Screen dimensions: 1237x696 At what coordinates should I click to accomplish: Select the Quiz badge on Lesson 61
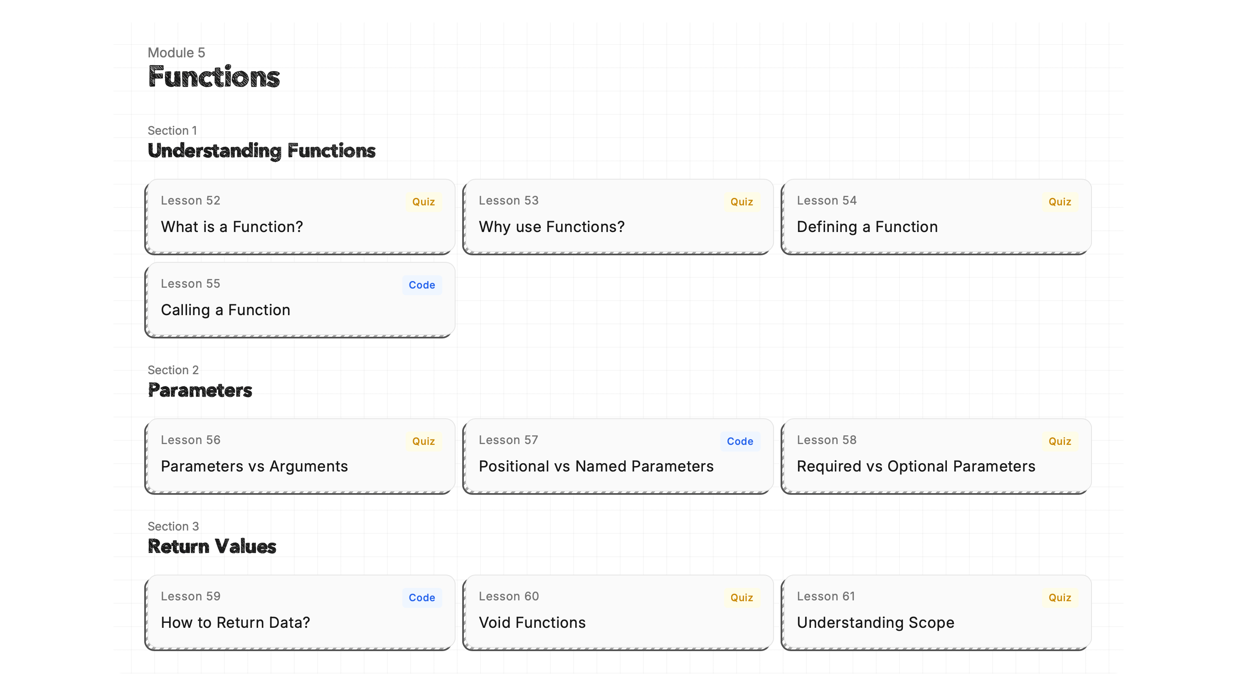(1060, 597)
